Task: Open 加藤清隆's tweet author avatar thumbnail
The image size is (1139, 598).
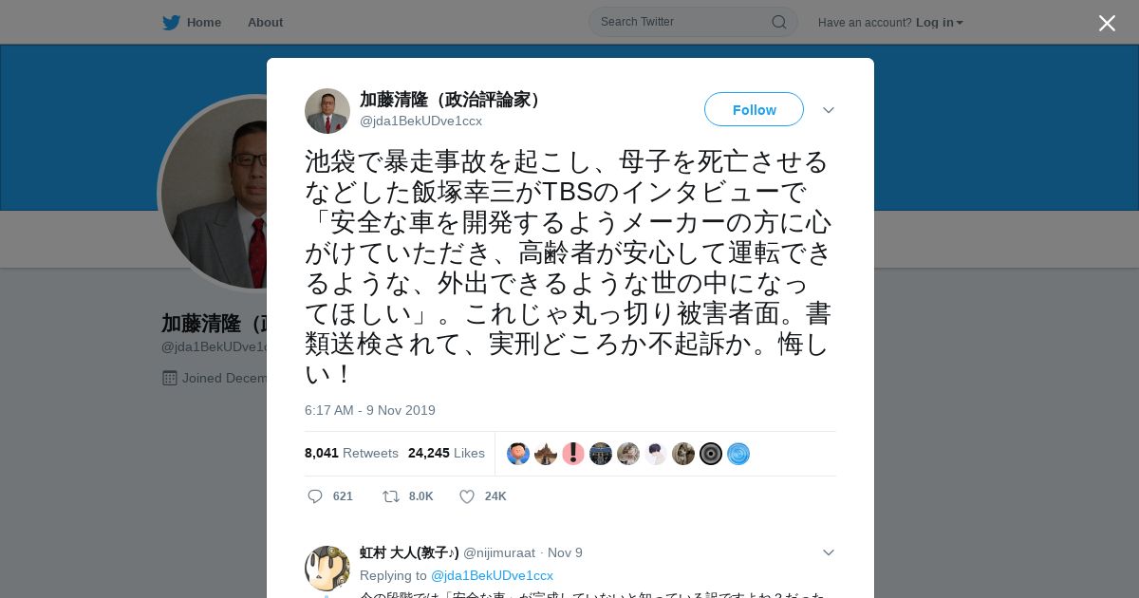Action: (327, 111)
